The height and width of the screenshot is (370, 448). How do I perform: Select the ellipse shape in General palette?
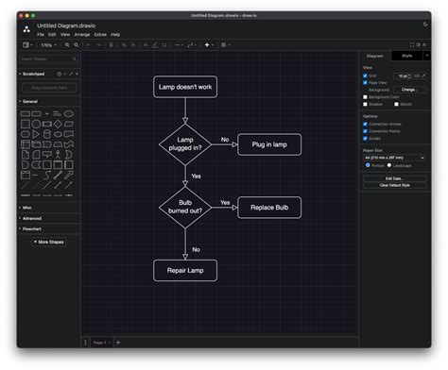pyautogui.click(x=69, y=114)
